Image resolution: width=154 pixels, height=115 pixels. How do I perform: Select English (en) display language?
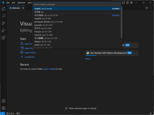[77, 9]
